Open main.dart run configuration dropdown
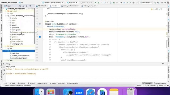170x95 pixels. click(72, 3)
